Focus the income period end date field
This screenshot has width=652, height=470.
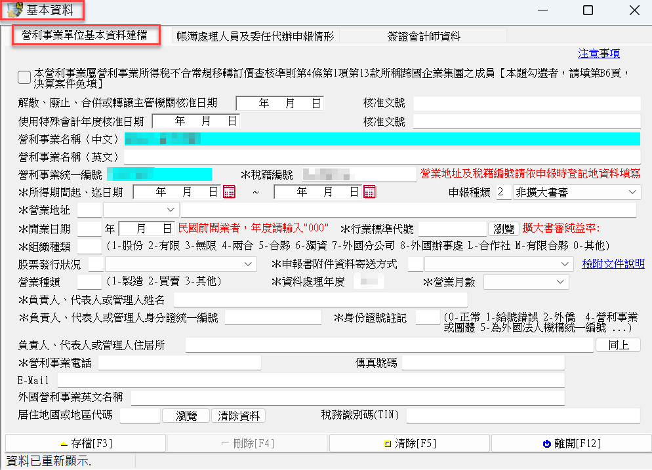(319, 192)
